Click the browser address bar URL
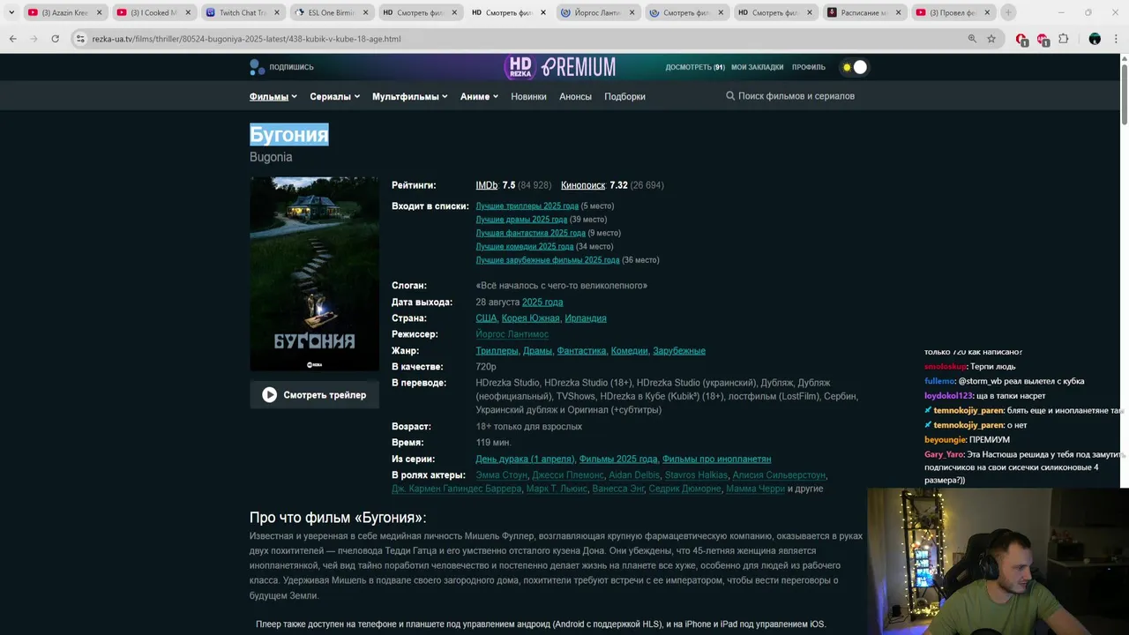The image size is (1129, 635). coord(246,39)
